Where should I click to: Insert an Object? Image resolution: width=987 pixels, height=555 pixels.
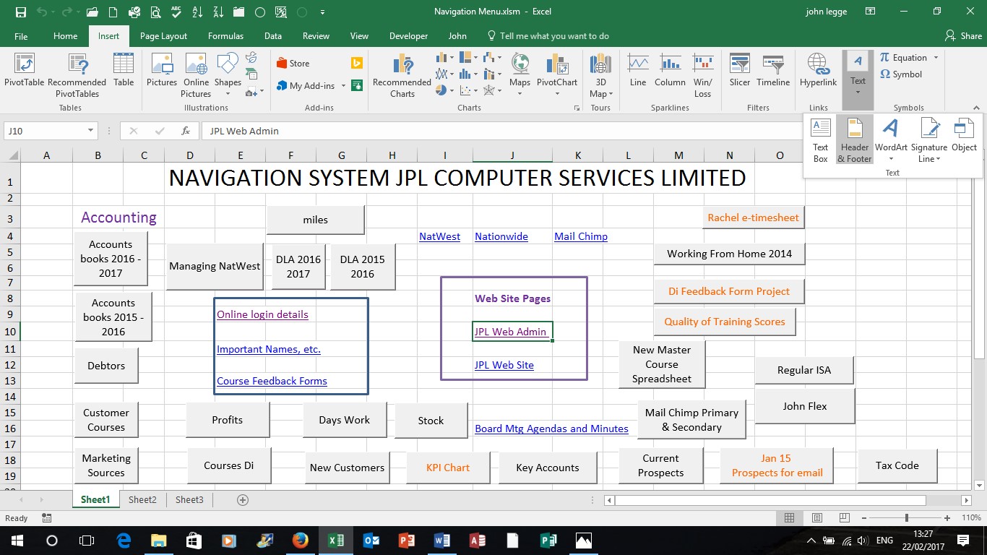click(x=964, y=134)
